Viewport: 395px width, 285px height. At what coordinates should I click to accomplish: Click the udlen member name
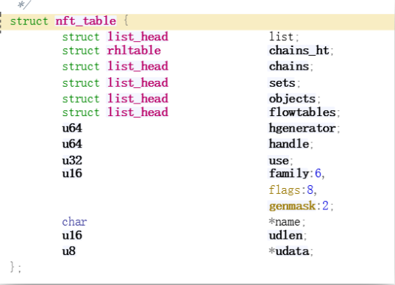[285, 236]
